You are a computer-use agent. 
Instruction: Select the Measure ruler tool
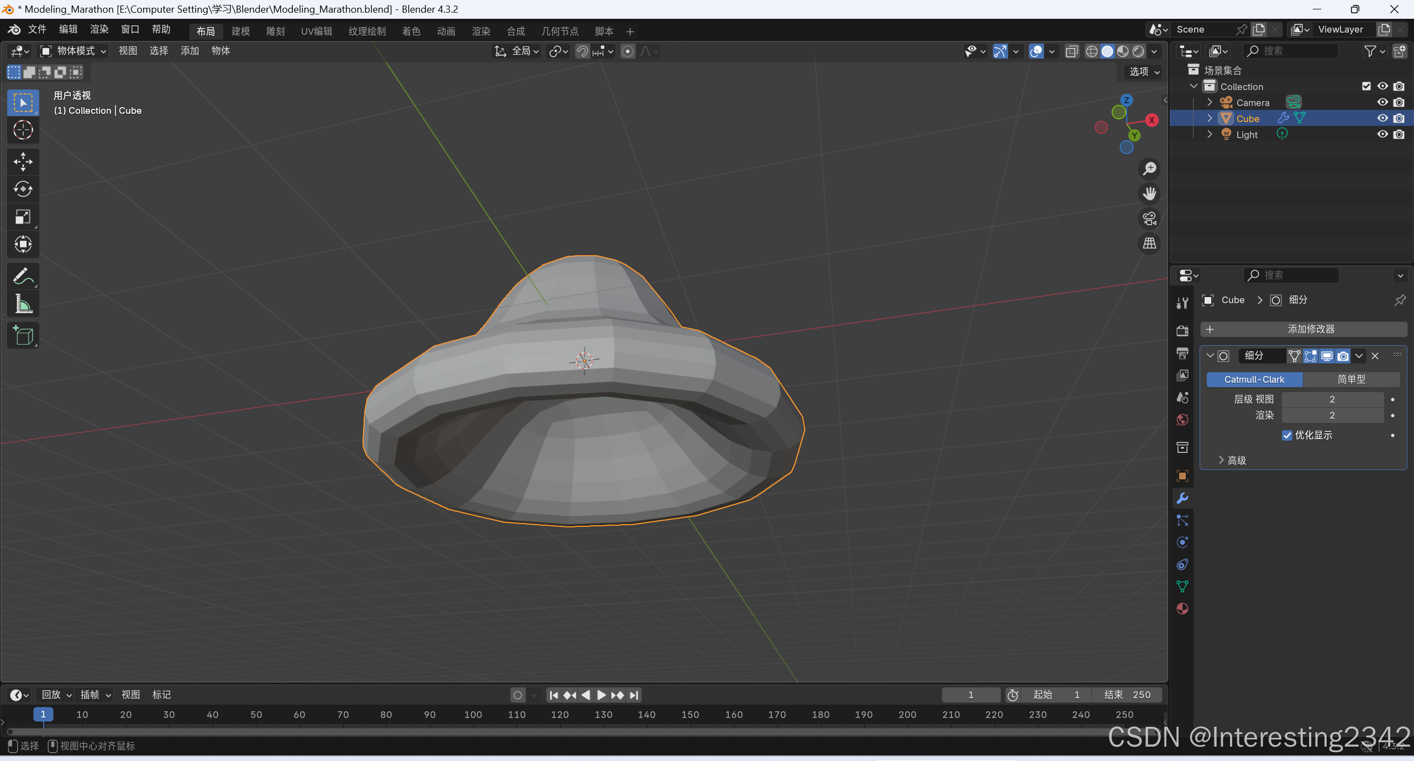click(23, 304)
